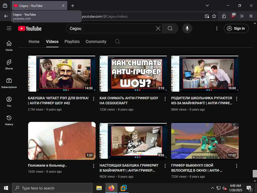
Task: Go back with the browser back arrow
Action: (6, 16)
